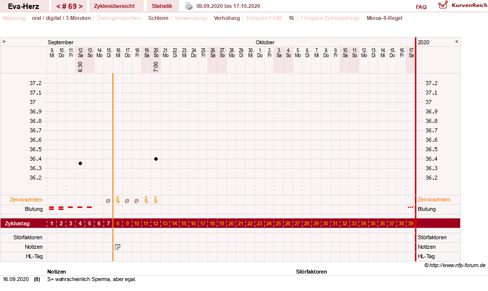488x291 pixels.
Task: Click the Verhütung usage value
Action: (x=227, y=18)
